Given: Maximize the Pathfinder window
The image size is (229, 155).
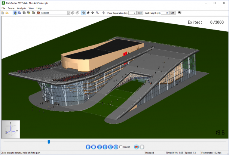Looking at the screenshot, I should pos(215,3).
